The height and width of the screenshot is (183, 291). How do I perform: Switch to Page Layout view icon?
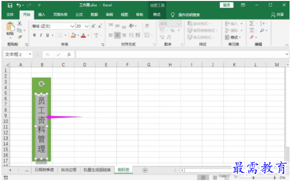[215, 178]
